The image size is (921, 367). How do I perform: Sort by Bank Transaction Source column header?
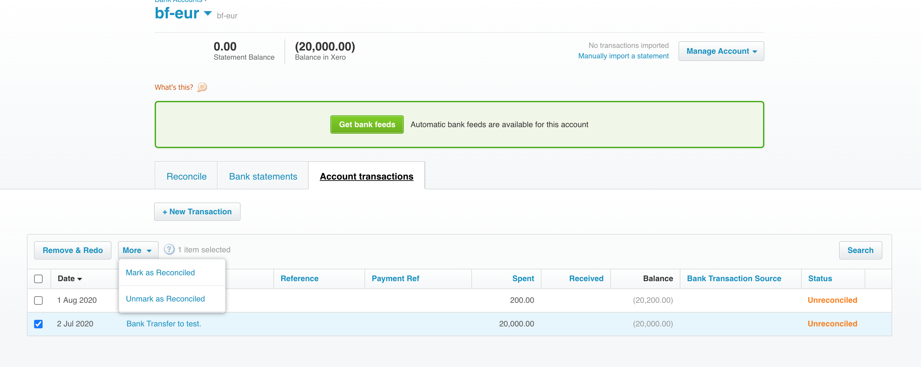(734, 279)
